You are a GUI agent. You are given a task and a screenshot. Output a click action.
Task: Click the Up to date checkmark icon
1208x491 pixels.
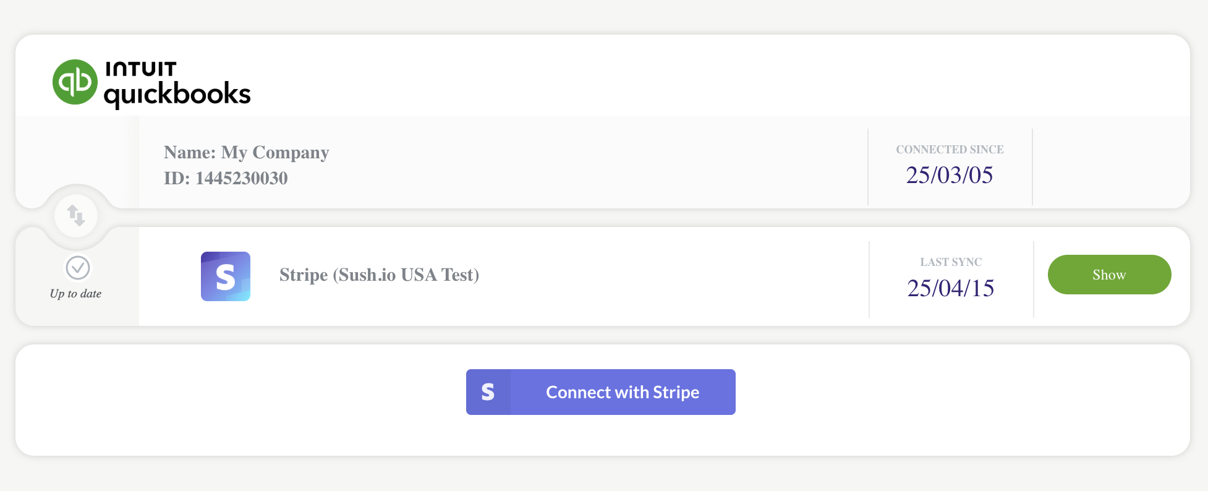pos(78,268)
